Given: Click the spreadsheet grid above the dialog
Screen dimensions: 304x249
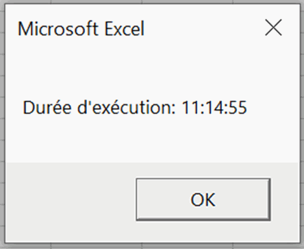Looking at the screenshot, I should pyautogui.click(x=151, y=1).
